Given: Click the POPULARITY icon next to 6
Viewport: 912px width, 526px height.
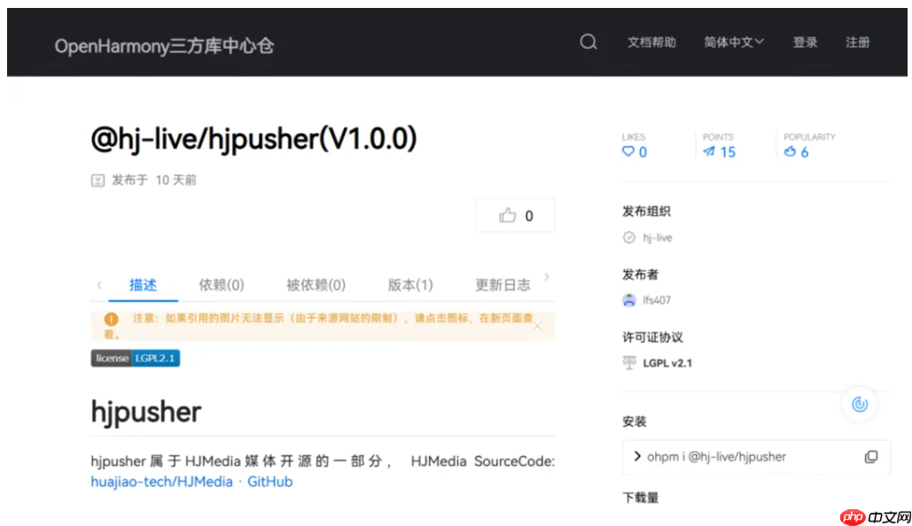Looking at the screenshot, I should 791,151.
